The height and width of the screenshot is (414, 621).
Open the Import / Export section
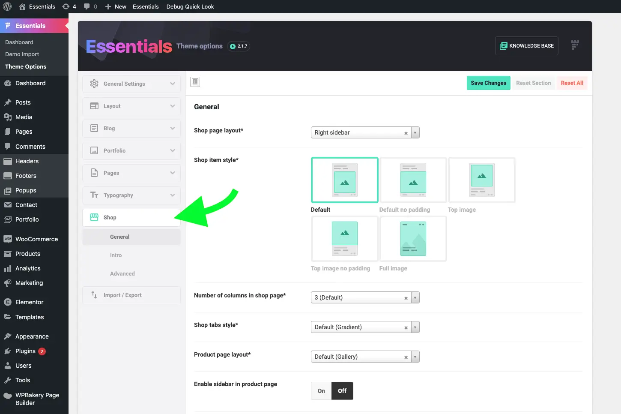(x=131, y=295)
